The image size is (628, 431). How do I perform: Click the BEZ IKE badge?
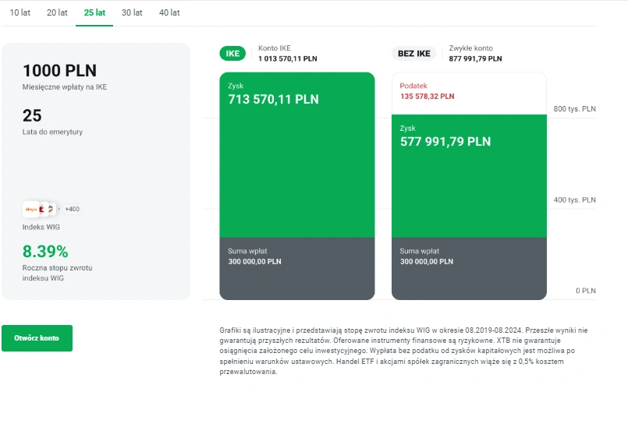click(x=414, y=54)
